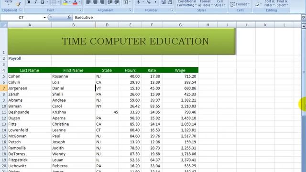Decrease decimal places
Viewport: 306px width, 172px height.
(x=170, y=2)
